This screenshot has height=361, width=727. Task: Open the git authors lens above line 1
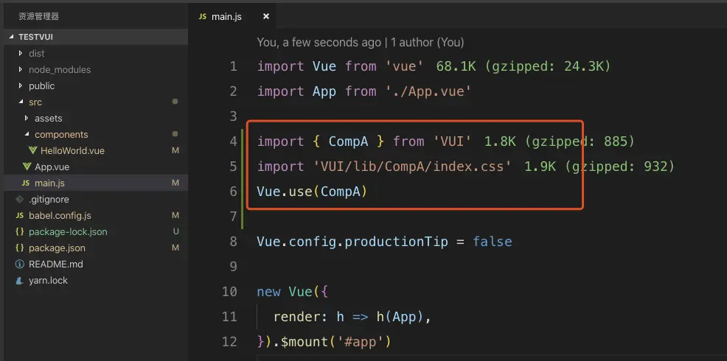[360, 43]
